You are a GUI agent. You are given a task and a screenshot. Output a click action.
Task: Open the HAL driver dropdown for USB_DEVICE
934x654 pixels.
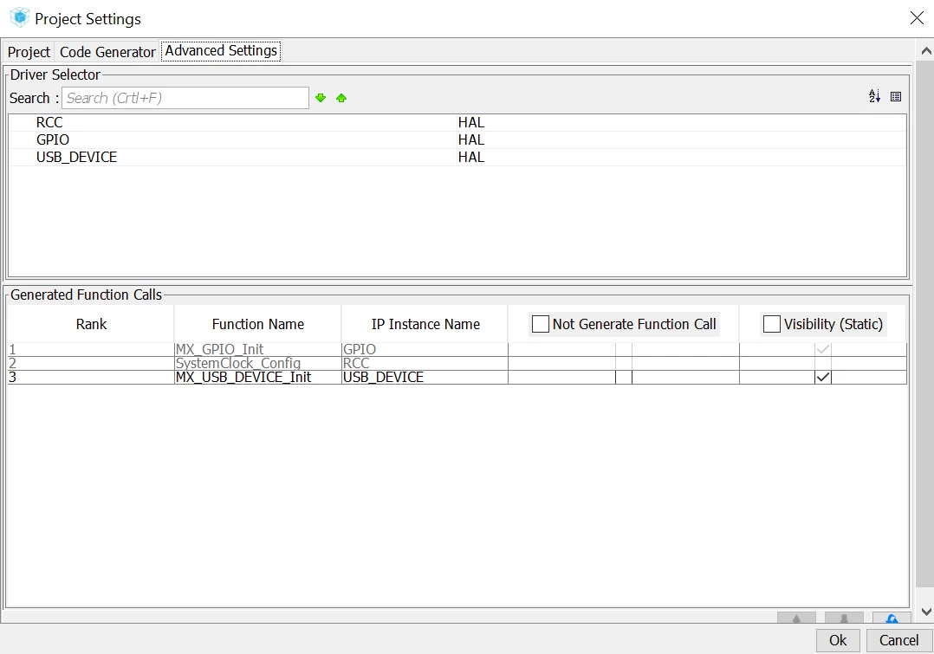pos(681,157)
